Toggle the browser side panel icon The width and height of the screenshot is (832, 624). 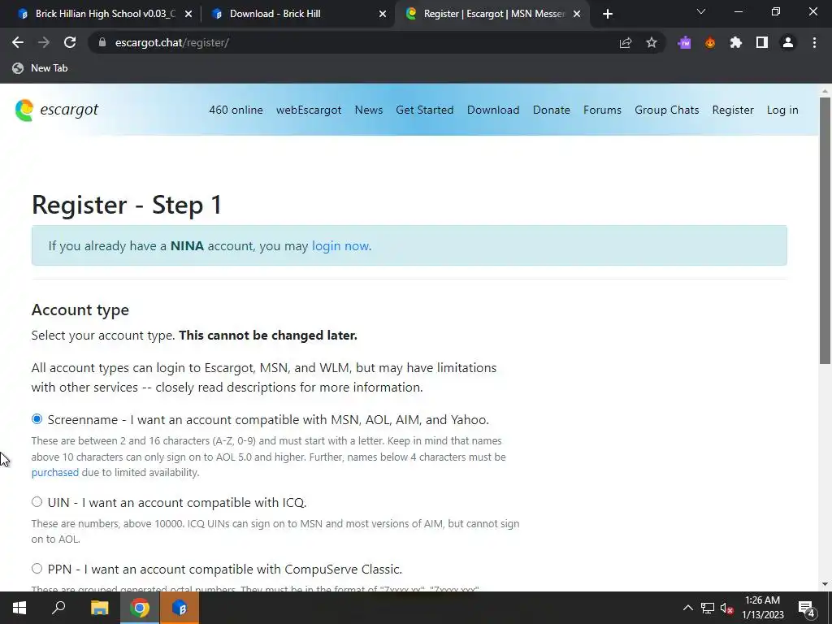tap(762, 43)
